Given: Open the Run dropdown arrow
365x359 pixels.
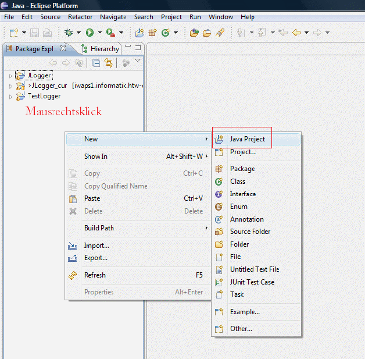Looking at the screenshot, I should (100, 33).
